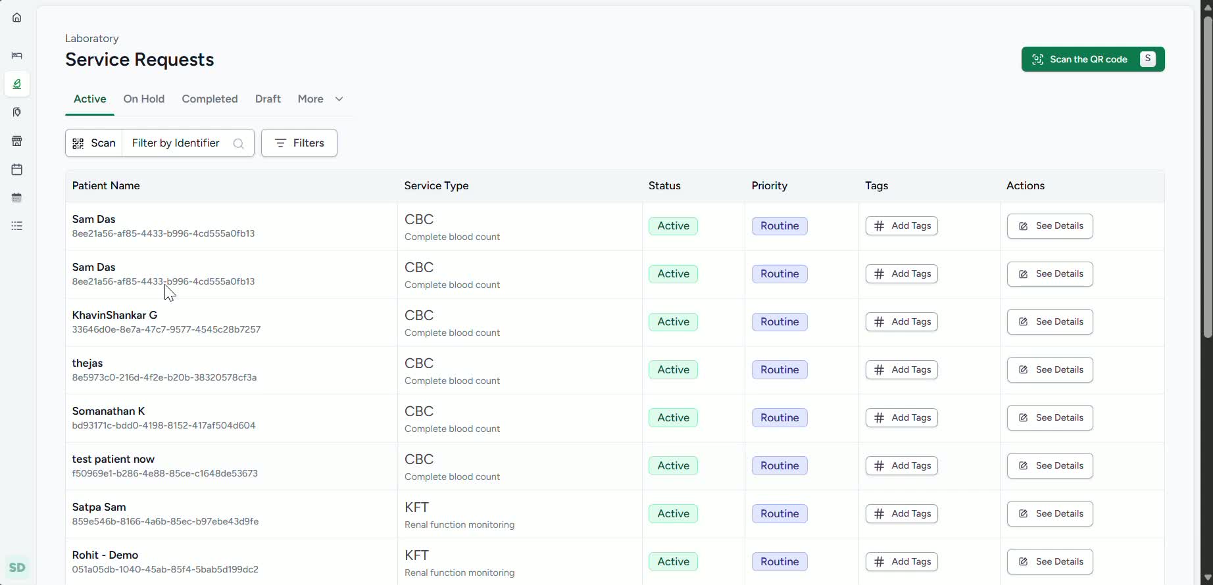The width and height of the screenshot is (1213, 585).
Task: See Details for Rohit - Demo
Action: click(1050, 562)
